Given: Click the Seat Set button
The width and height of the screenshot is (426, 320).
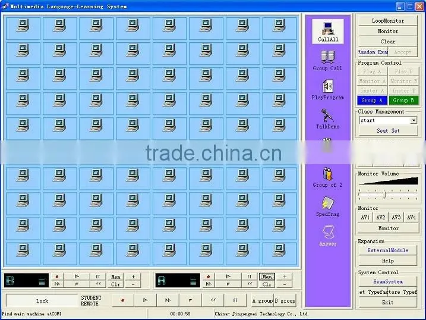Looking at the screenshot, I should [388, 131].
